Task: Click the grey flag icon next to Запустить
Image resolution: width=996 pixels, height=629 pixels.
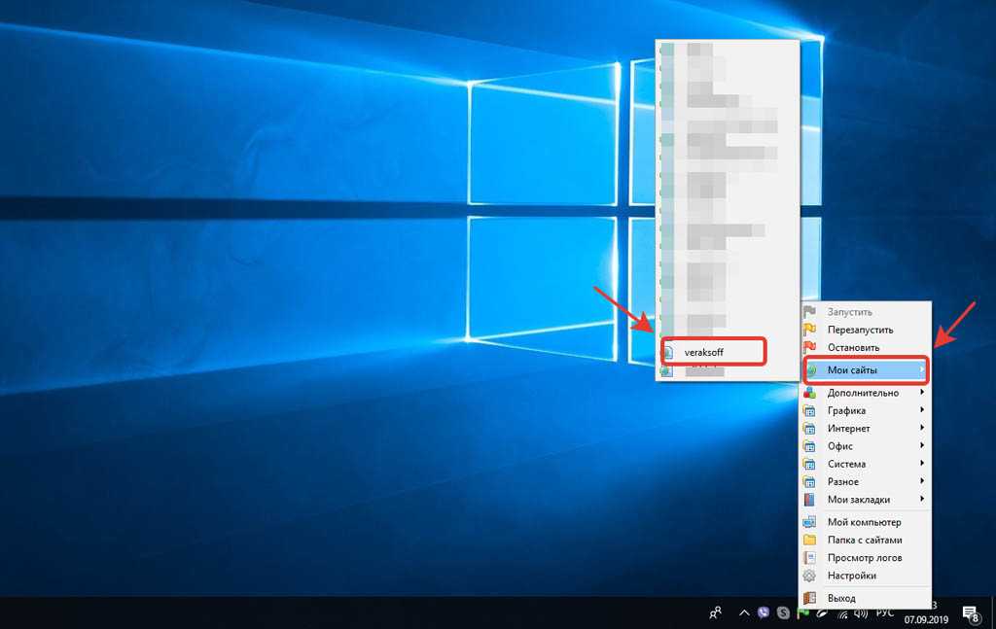Action: tap(809, 312)
